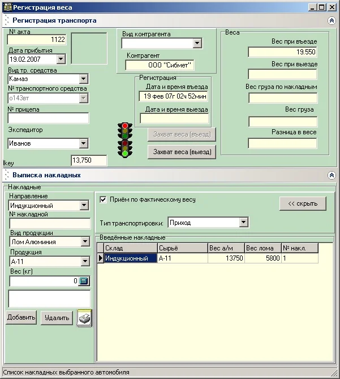Expand the Вид продукции dropdown
The width and height of the screenshot is (340, 379).
coord(84,242)
